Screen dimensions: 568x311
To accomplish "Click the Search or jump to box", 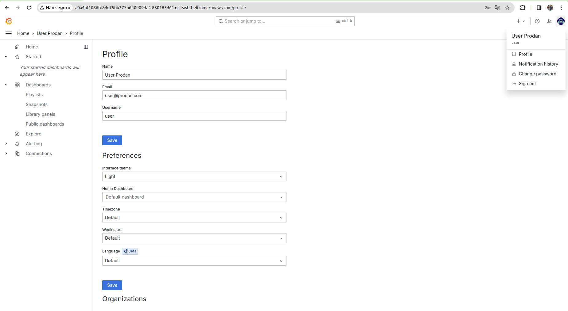I will (x=285, y=21).
